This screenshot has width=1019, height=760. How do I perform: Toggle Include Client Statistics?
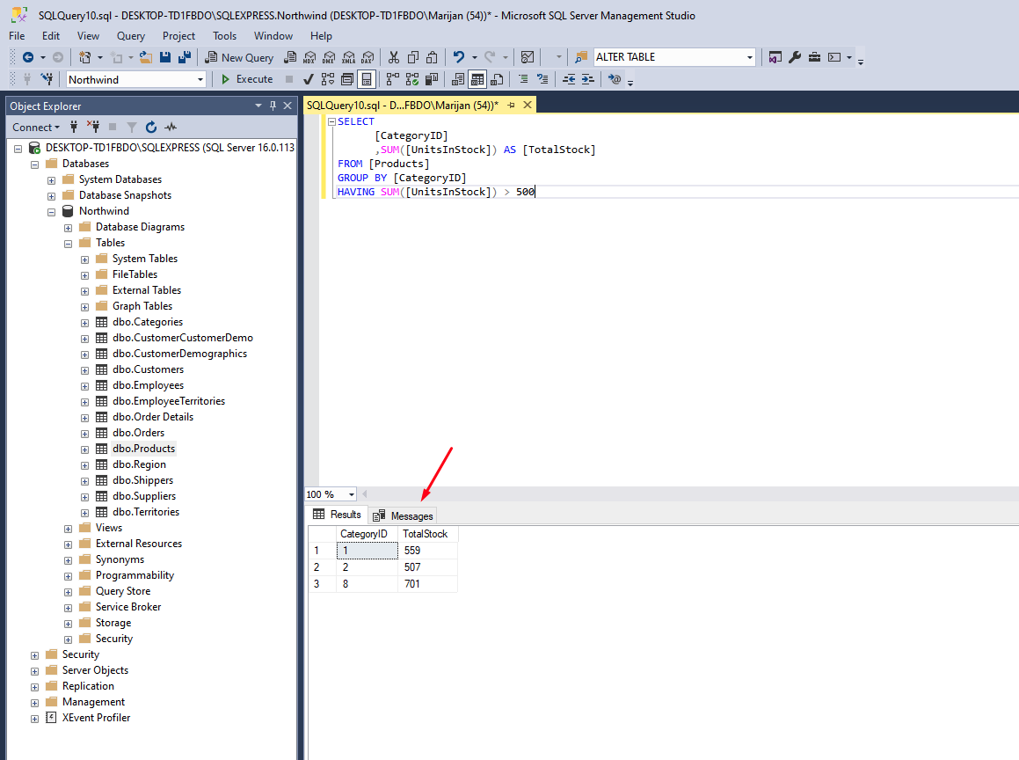[432, 79]
